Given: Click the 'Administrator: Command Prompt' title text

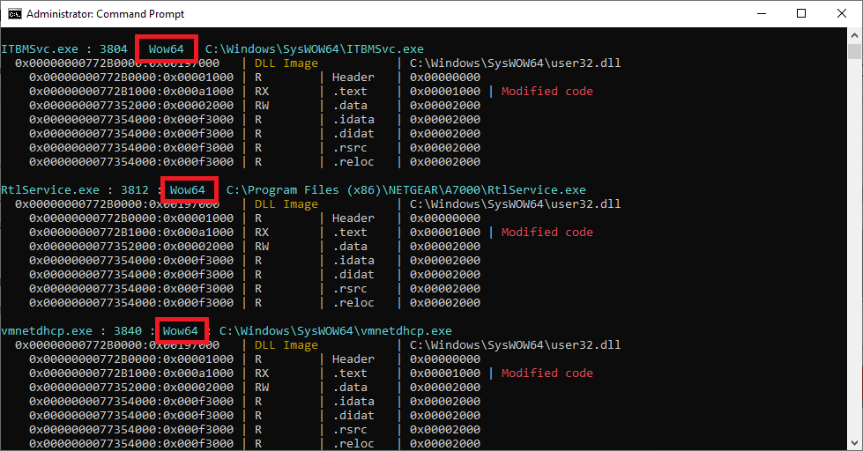Looking at the screenshot, I should pyautogui.click(x=105, y=14).
